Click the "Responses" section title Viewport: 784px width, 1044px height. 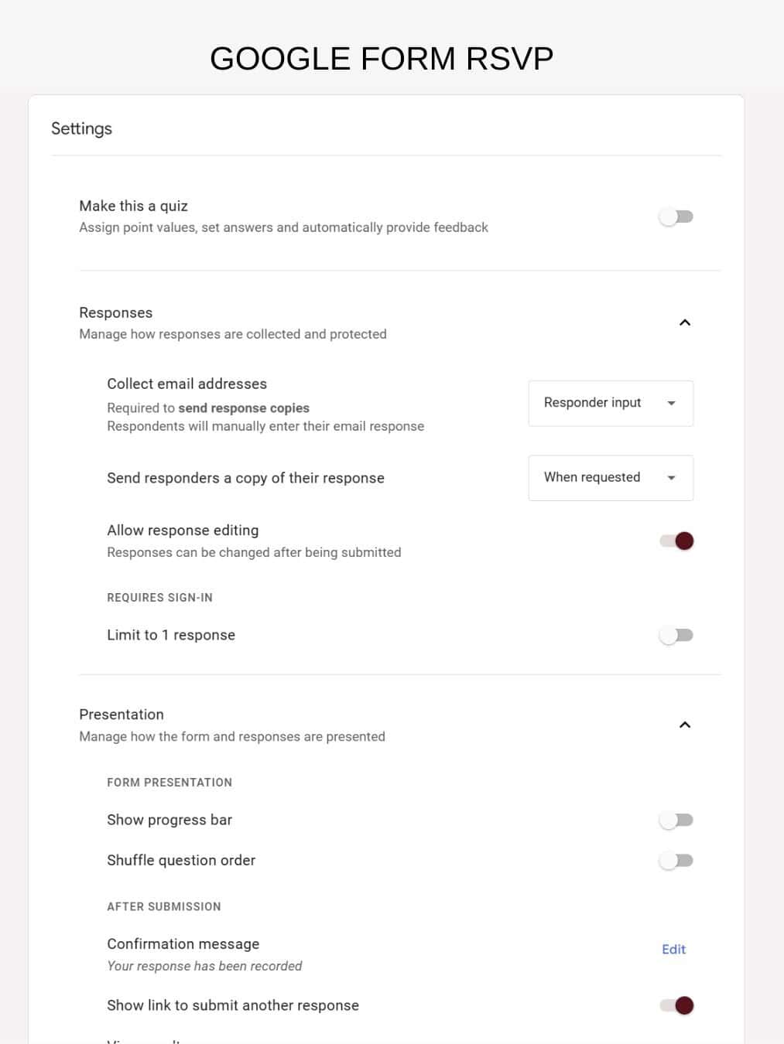(x=115, y=313)
